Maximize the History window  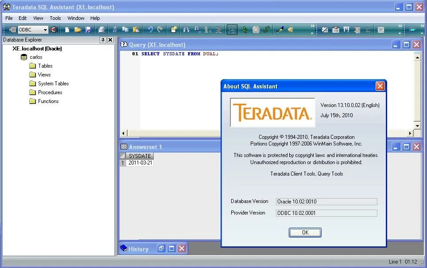pyautogui.click(x=171, y=248)
